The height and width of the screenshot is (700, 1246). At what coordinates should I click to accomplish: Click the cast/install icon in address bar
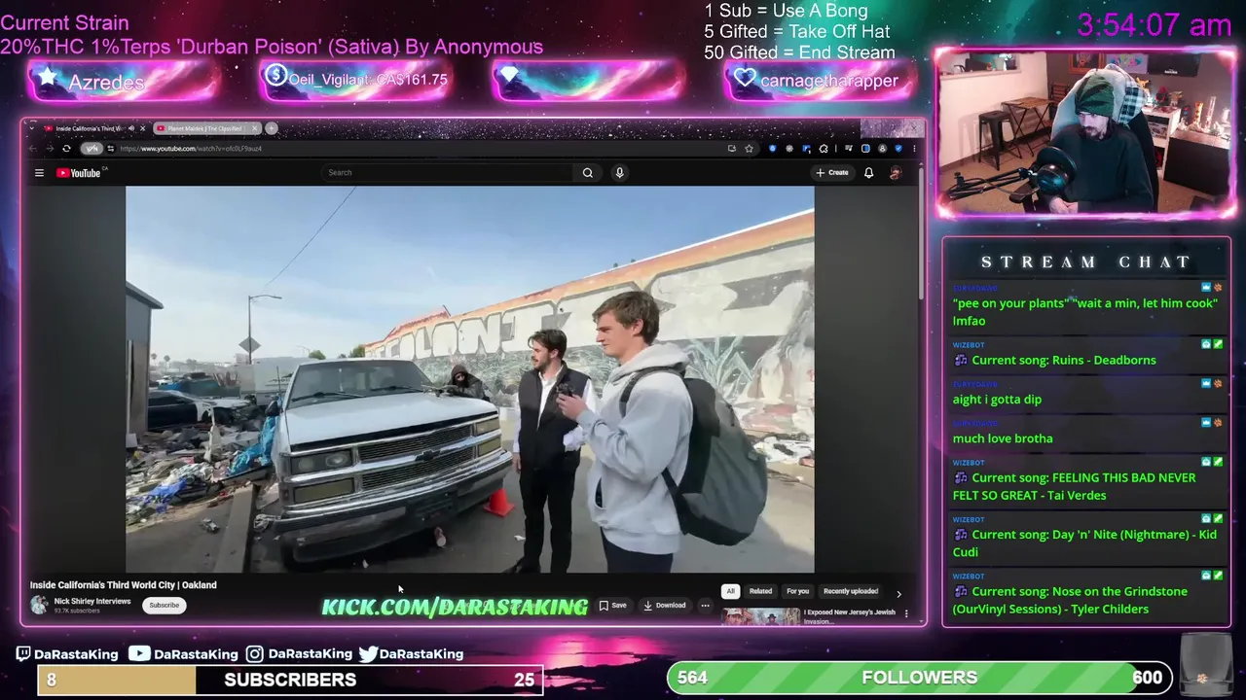(731, 149)
